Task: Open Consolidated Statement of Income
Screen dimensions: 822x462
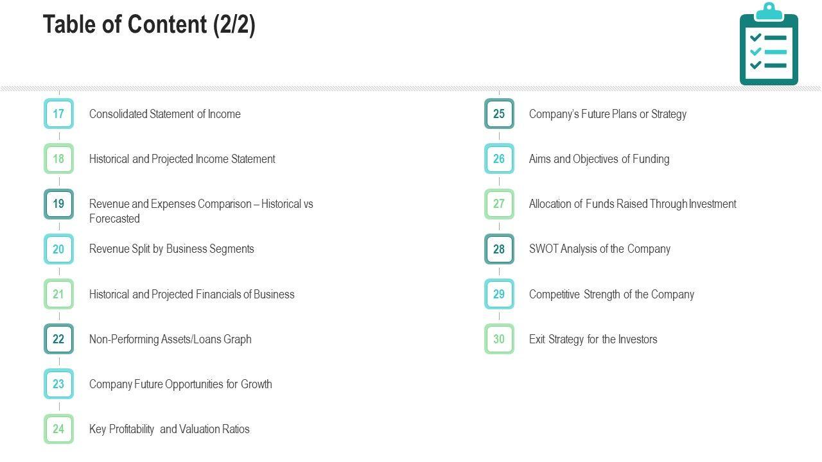Action: 165,114
